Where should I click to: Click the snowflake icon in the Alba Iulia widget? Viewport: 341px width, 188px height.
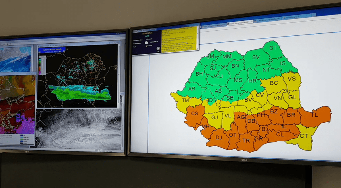pos(158,48)
